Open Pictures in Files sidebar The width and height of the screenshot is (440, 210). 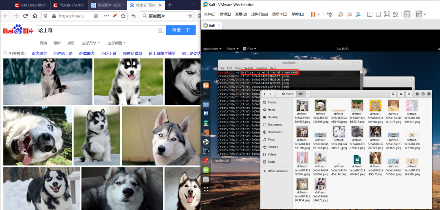point(276,147)
